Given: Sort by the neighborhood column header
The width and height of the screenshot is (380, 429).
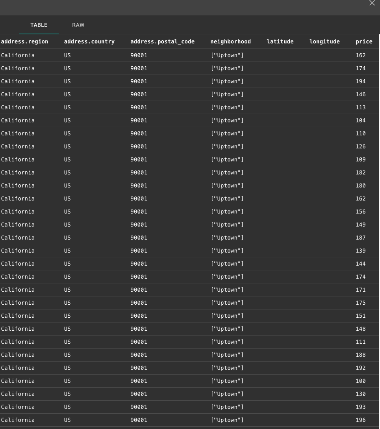Looking at the screenshot, I should 231,41.
